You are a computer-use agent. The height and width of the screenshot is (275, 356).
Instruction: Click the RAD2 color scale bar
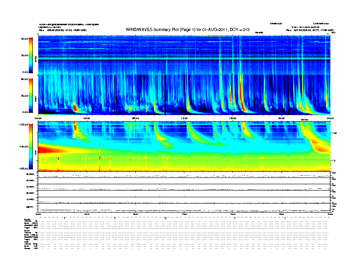(x=31, y=55)
